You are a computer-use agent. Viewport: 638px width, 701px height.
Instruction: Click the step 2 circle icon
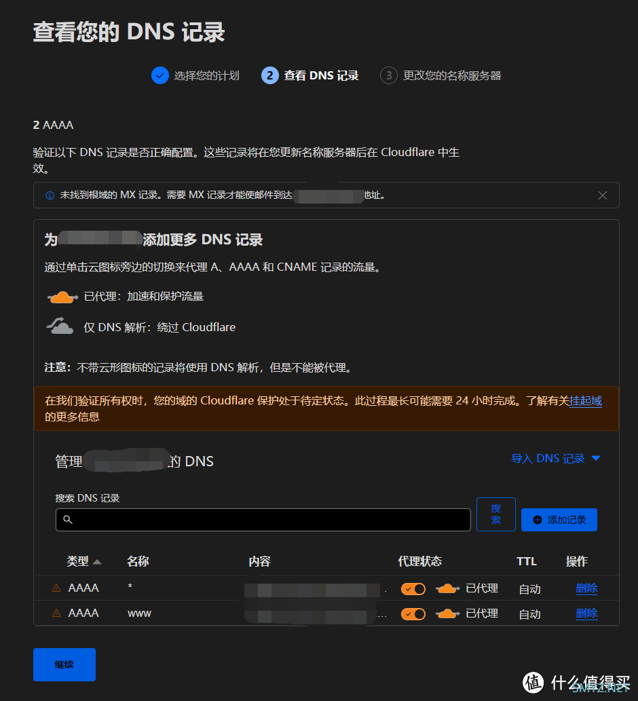click(269, 75)
